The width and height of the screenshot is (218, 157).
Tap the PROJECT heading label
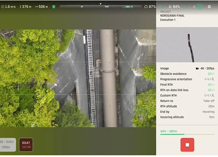tap(165, 12)
